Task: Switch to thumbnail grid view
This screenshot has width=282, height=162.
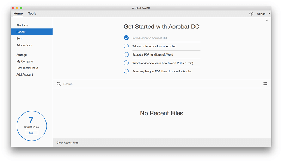Action: (265, 84)
